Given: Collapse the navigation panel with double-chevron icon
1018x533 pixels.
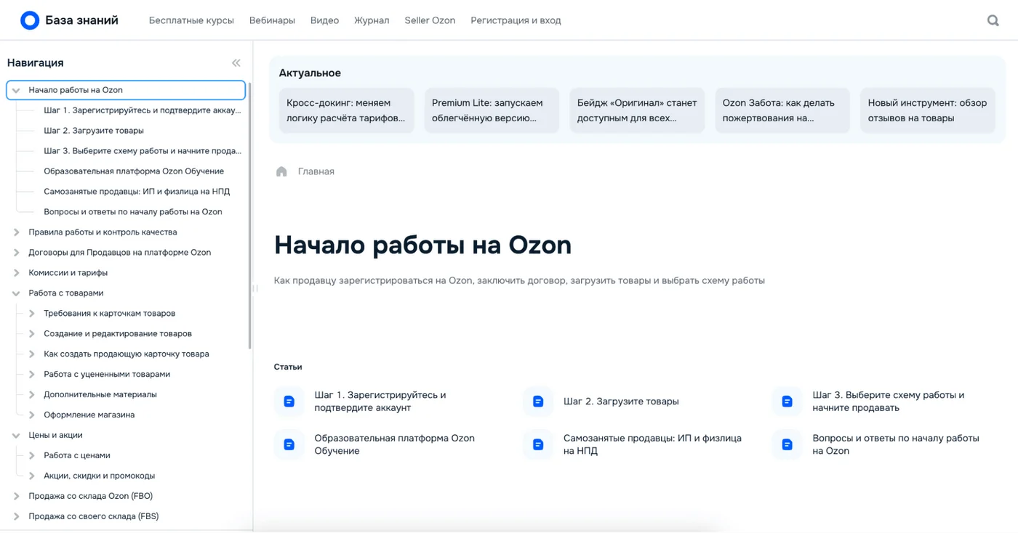Looking at the screenshot, I should click(236, 63).
